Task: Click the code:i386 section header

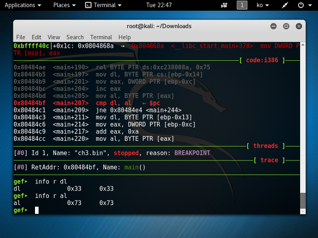Action: (x=262, y=60)
